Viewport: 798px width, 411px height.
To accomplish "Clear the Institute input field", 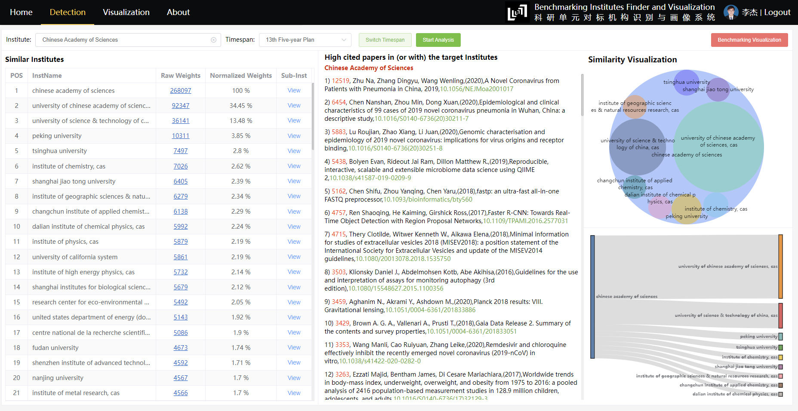I will click(x=213, y=40).
